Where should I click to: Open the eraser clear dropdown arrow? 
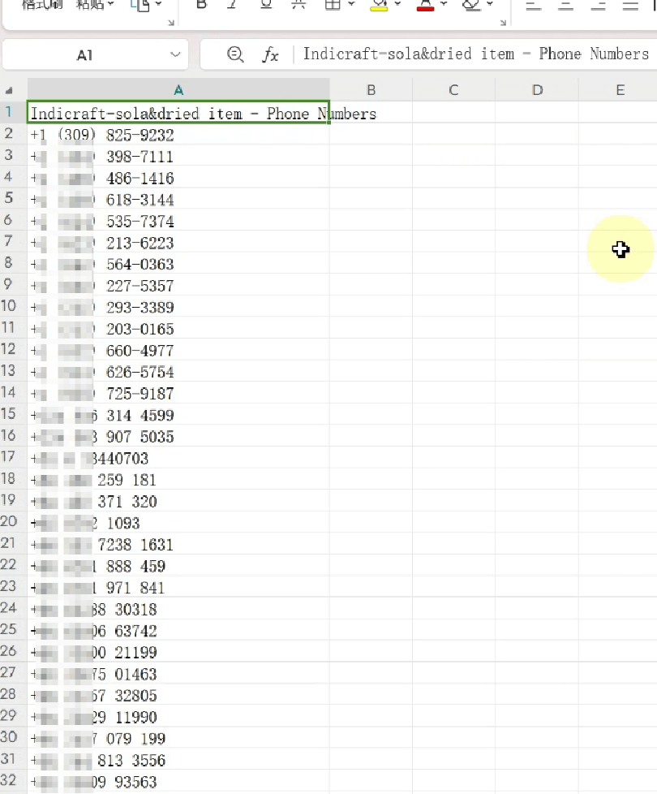[490, 5]
